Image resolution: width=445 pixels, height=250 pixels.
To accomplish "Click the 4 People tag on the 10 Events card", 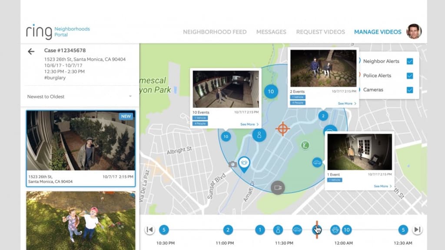I will 200,124.
